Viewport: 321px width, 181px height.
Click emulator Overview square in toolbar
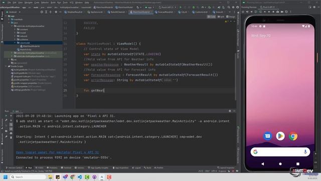point(273,12)
